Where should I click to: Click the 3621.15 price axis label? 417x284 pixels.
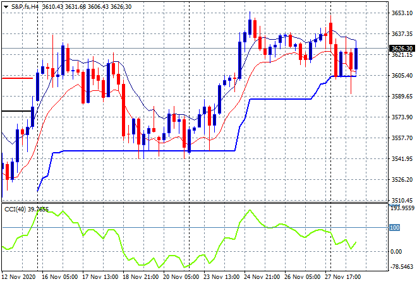pyautogui.click(x=402, y=55)
